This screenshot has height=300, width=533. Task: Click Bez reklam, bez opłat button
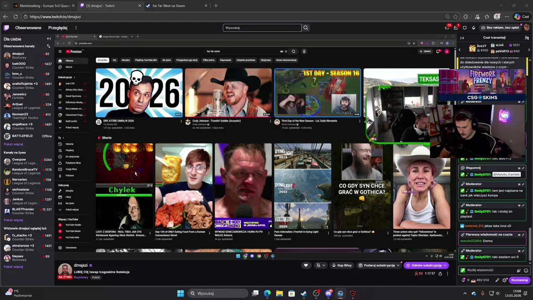click(500, 27)
